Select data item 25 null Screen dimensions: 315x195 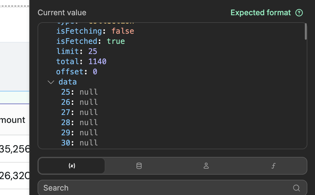(80, 92)
